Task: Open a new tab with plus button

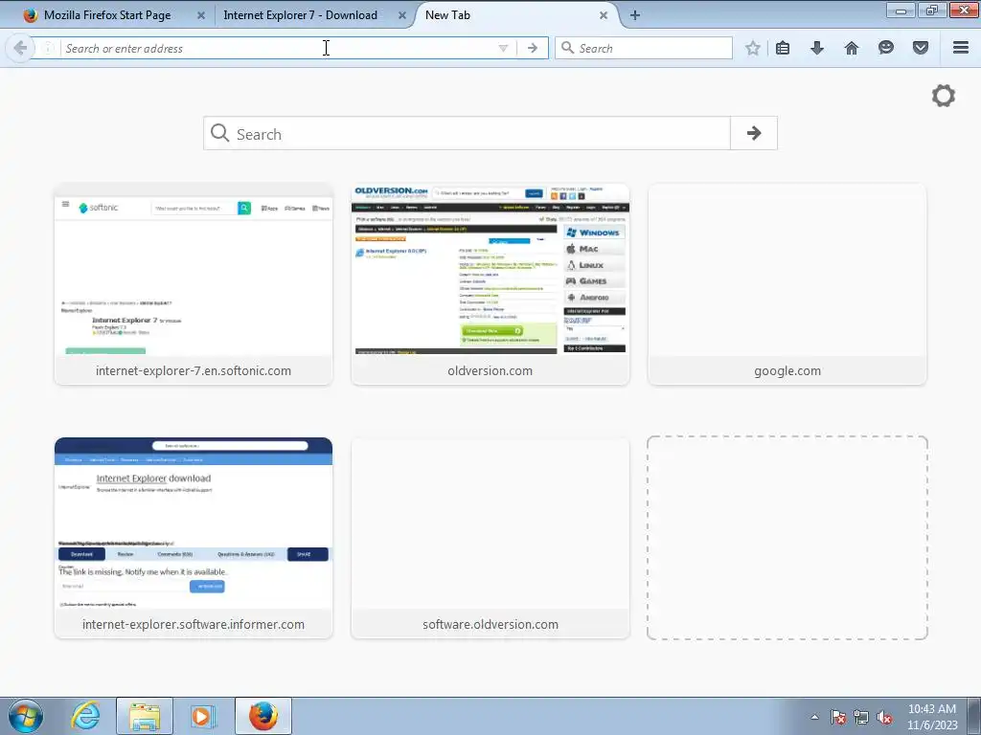Action: 634,15
